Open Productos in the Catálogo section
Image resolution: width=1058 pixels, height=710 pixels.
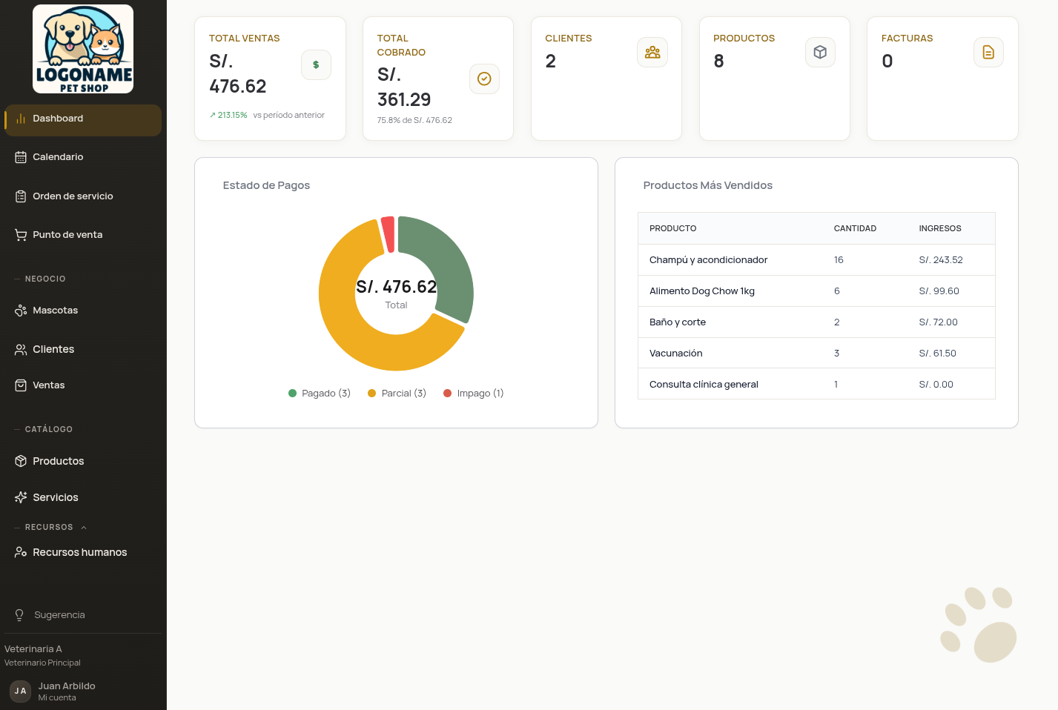click(x=83, y=461)
